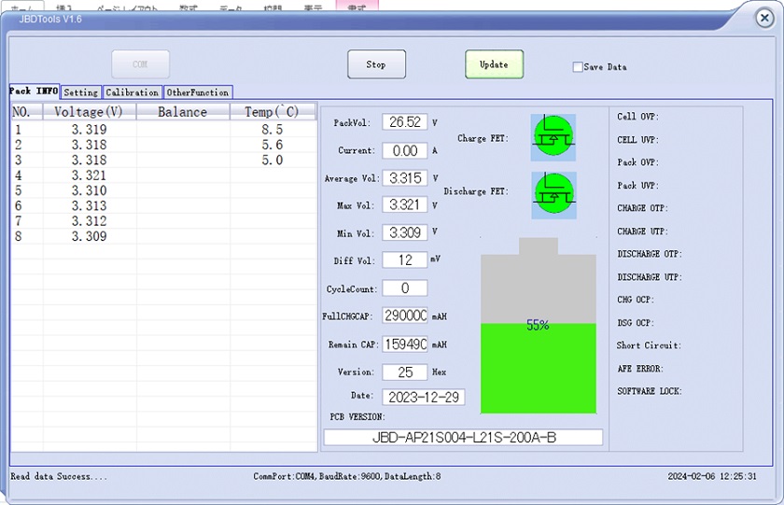Click the temperature value 5.6
Image resolution: width=784 pixels, height=505 pixels.
(x=273, y=145)
